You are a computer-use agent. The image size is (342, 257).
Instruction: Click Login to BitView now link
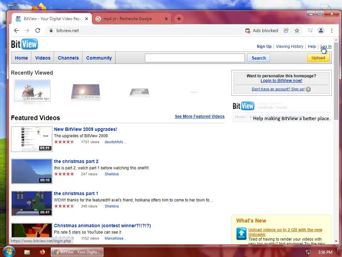[x=281, y=81]
